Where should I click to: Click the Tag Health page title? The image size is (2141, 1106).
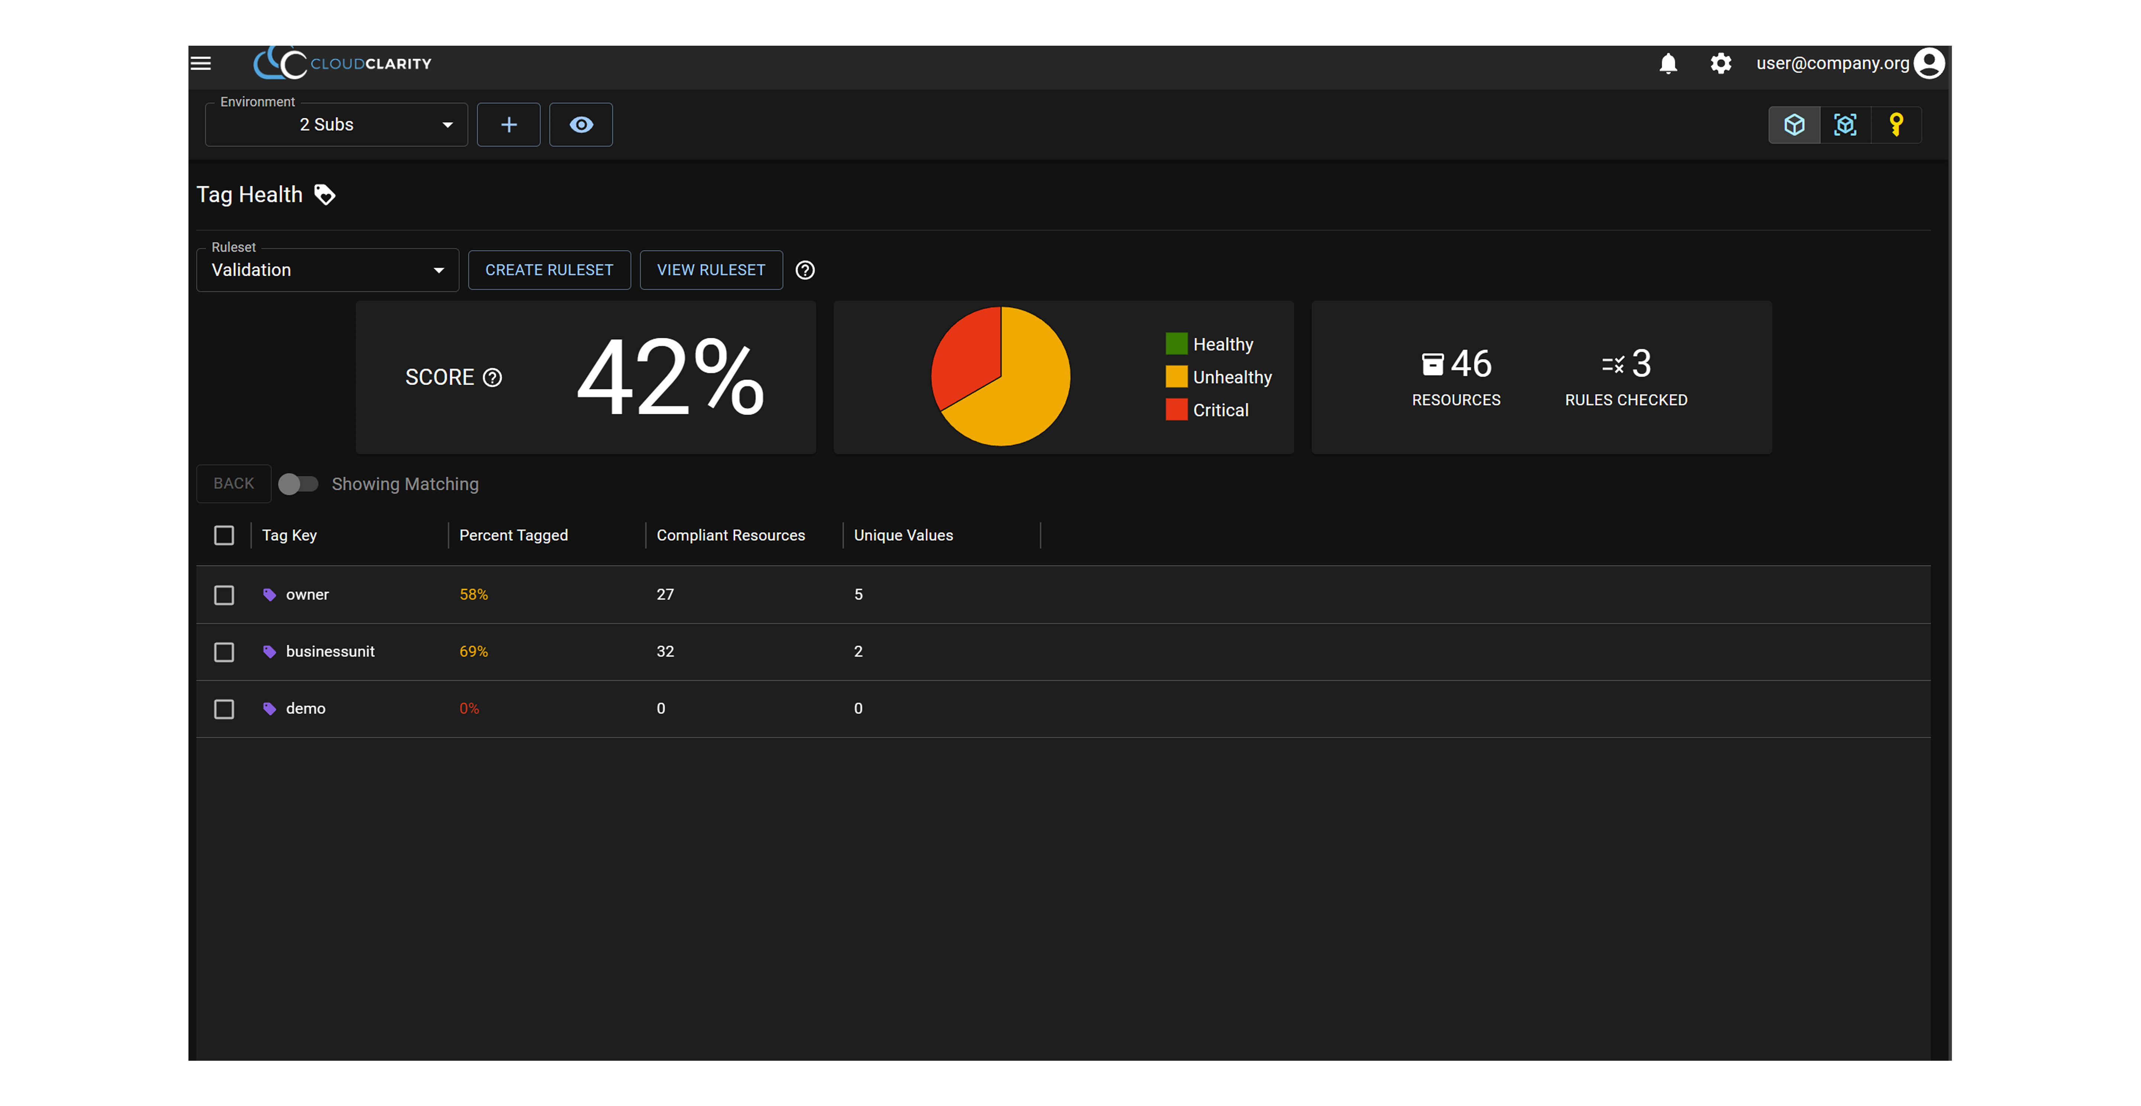(x=249, y=194)
